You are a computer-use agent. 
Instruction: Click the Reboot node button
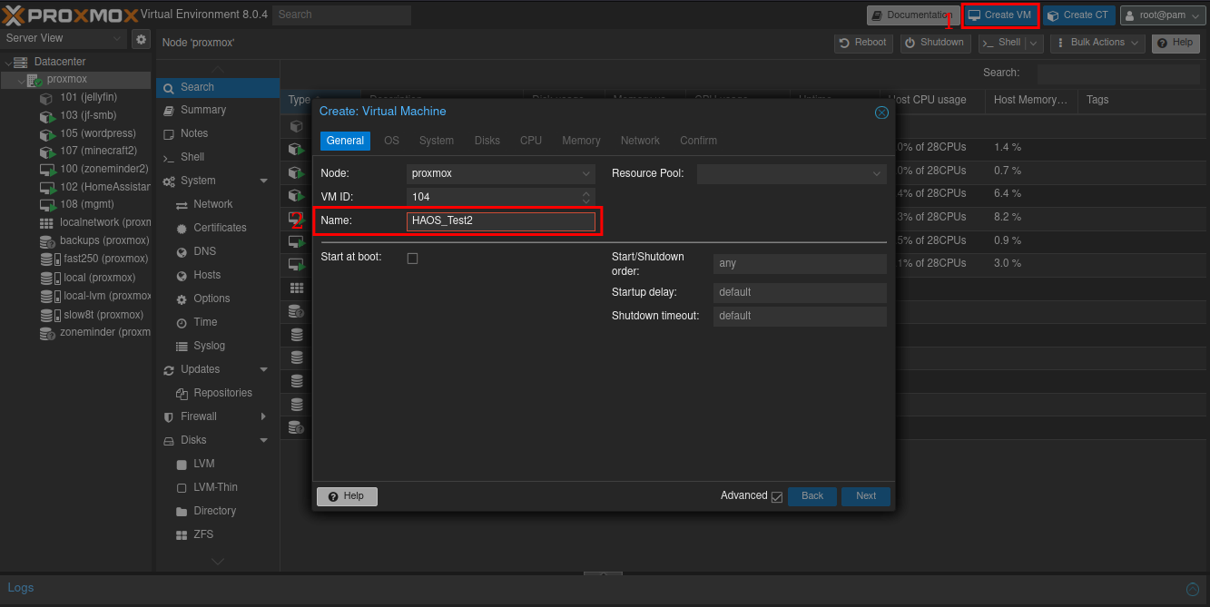coord(863,43)
